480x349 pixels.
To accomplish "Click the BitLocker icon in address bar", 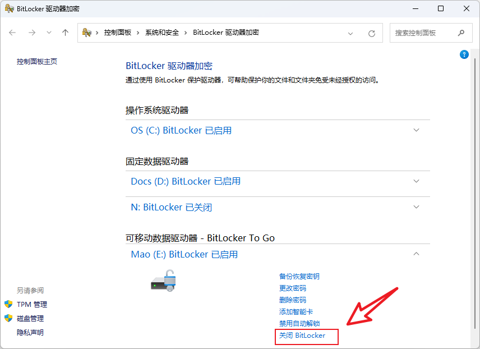I will 87,33.
